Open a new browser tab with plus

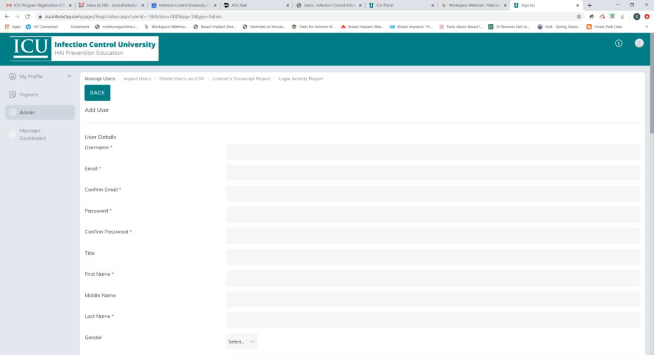589,5
